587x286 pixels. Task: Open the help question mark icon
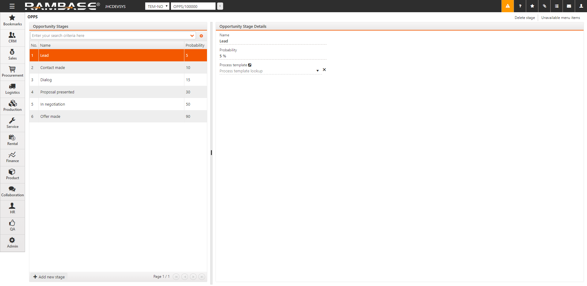point(520,6)
